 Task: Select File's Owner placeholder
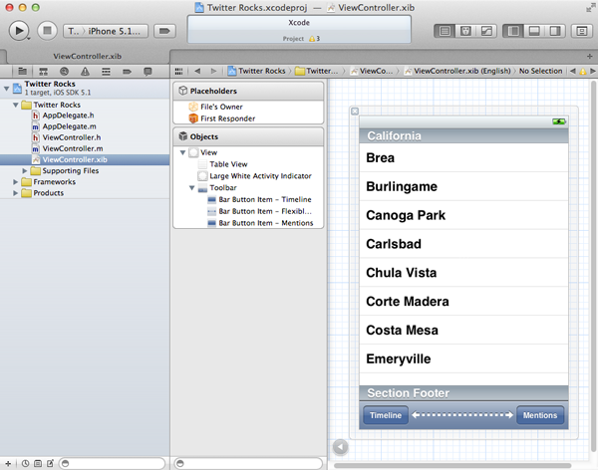(221, 107)
